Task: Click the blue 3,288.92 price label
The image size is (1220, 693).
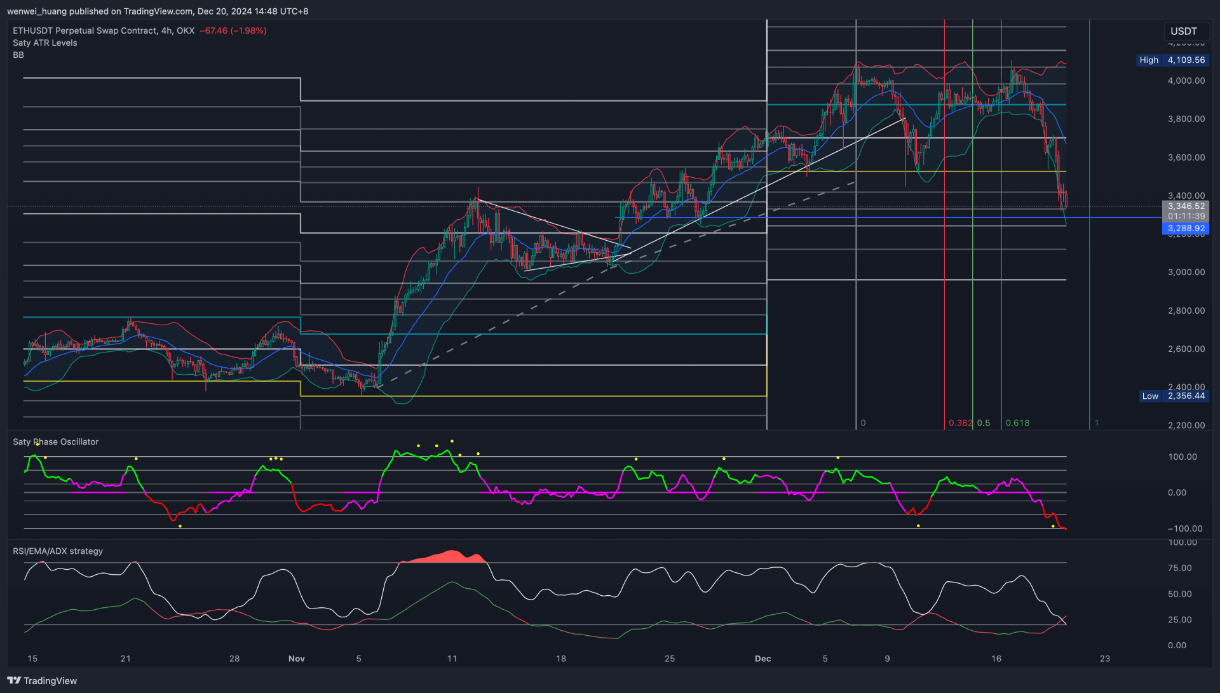Action: tap(1186, 228)
